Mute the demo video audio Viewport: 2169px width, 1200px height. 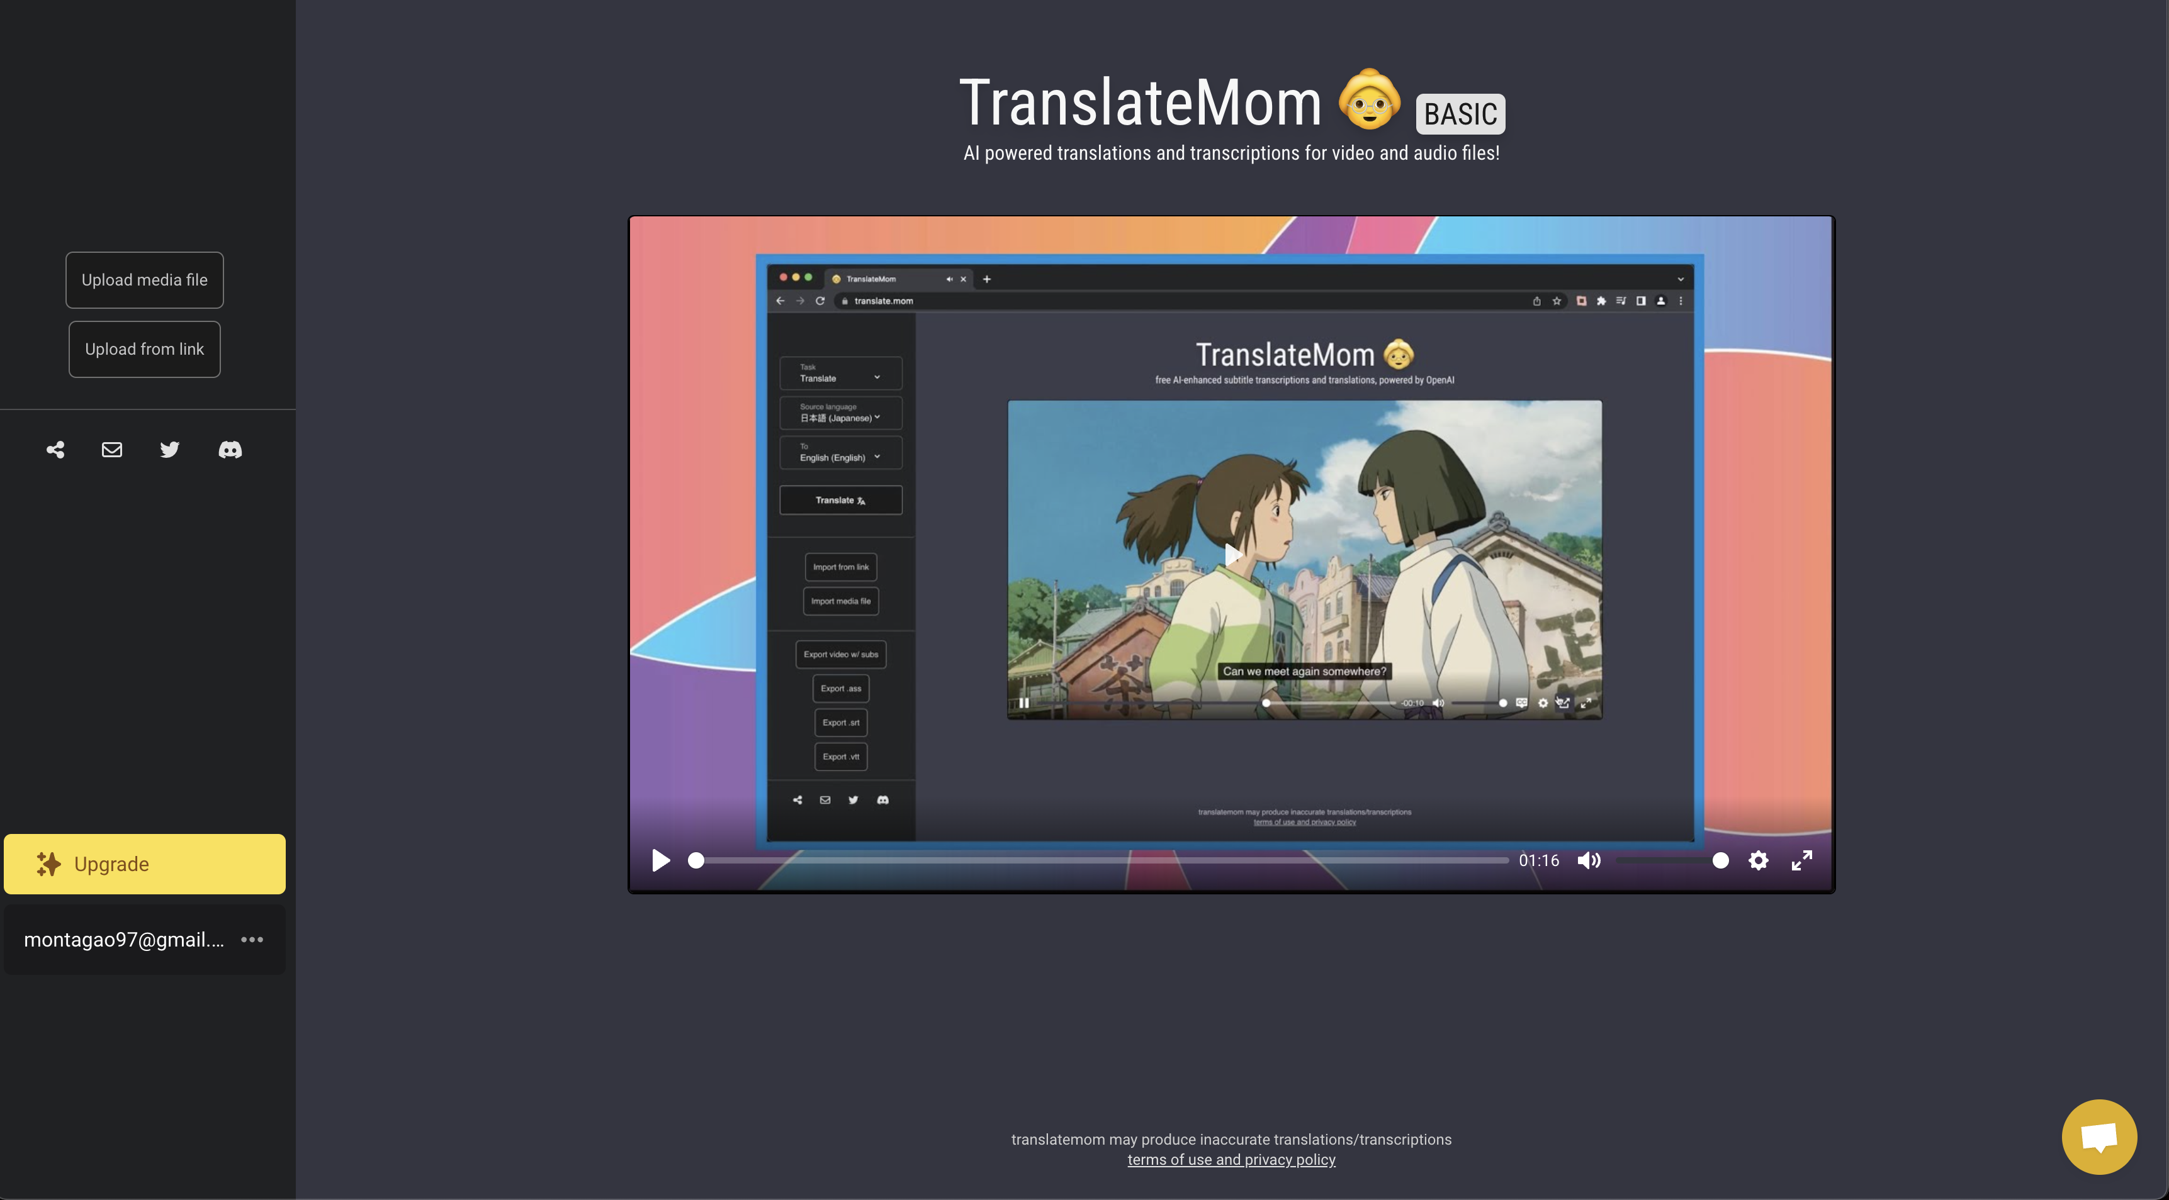1591,860
